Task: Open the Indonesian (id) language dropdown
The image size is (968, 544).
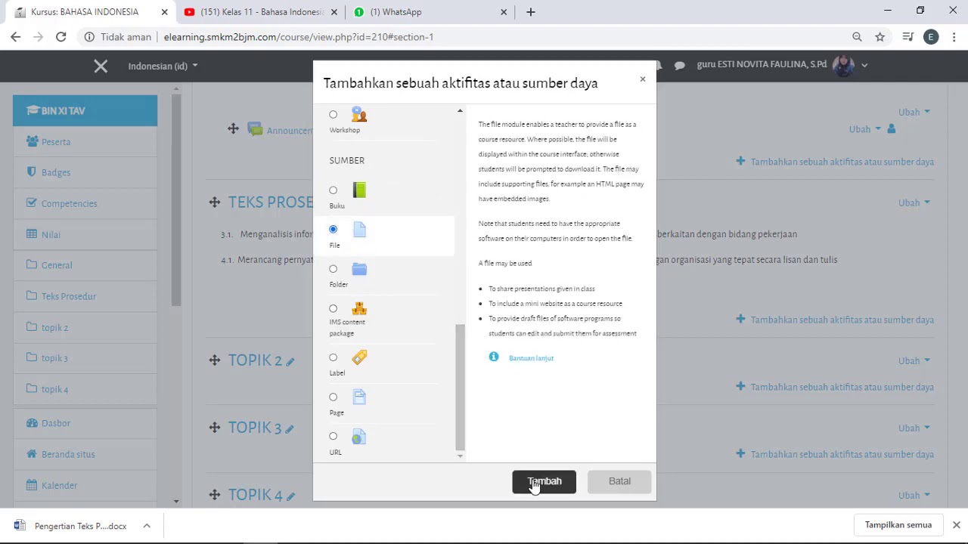Action: (x=163, y=66)
